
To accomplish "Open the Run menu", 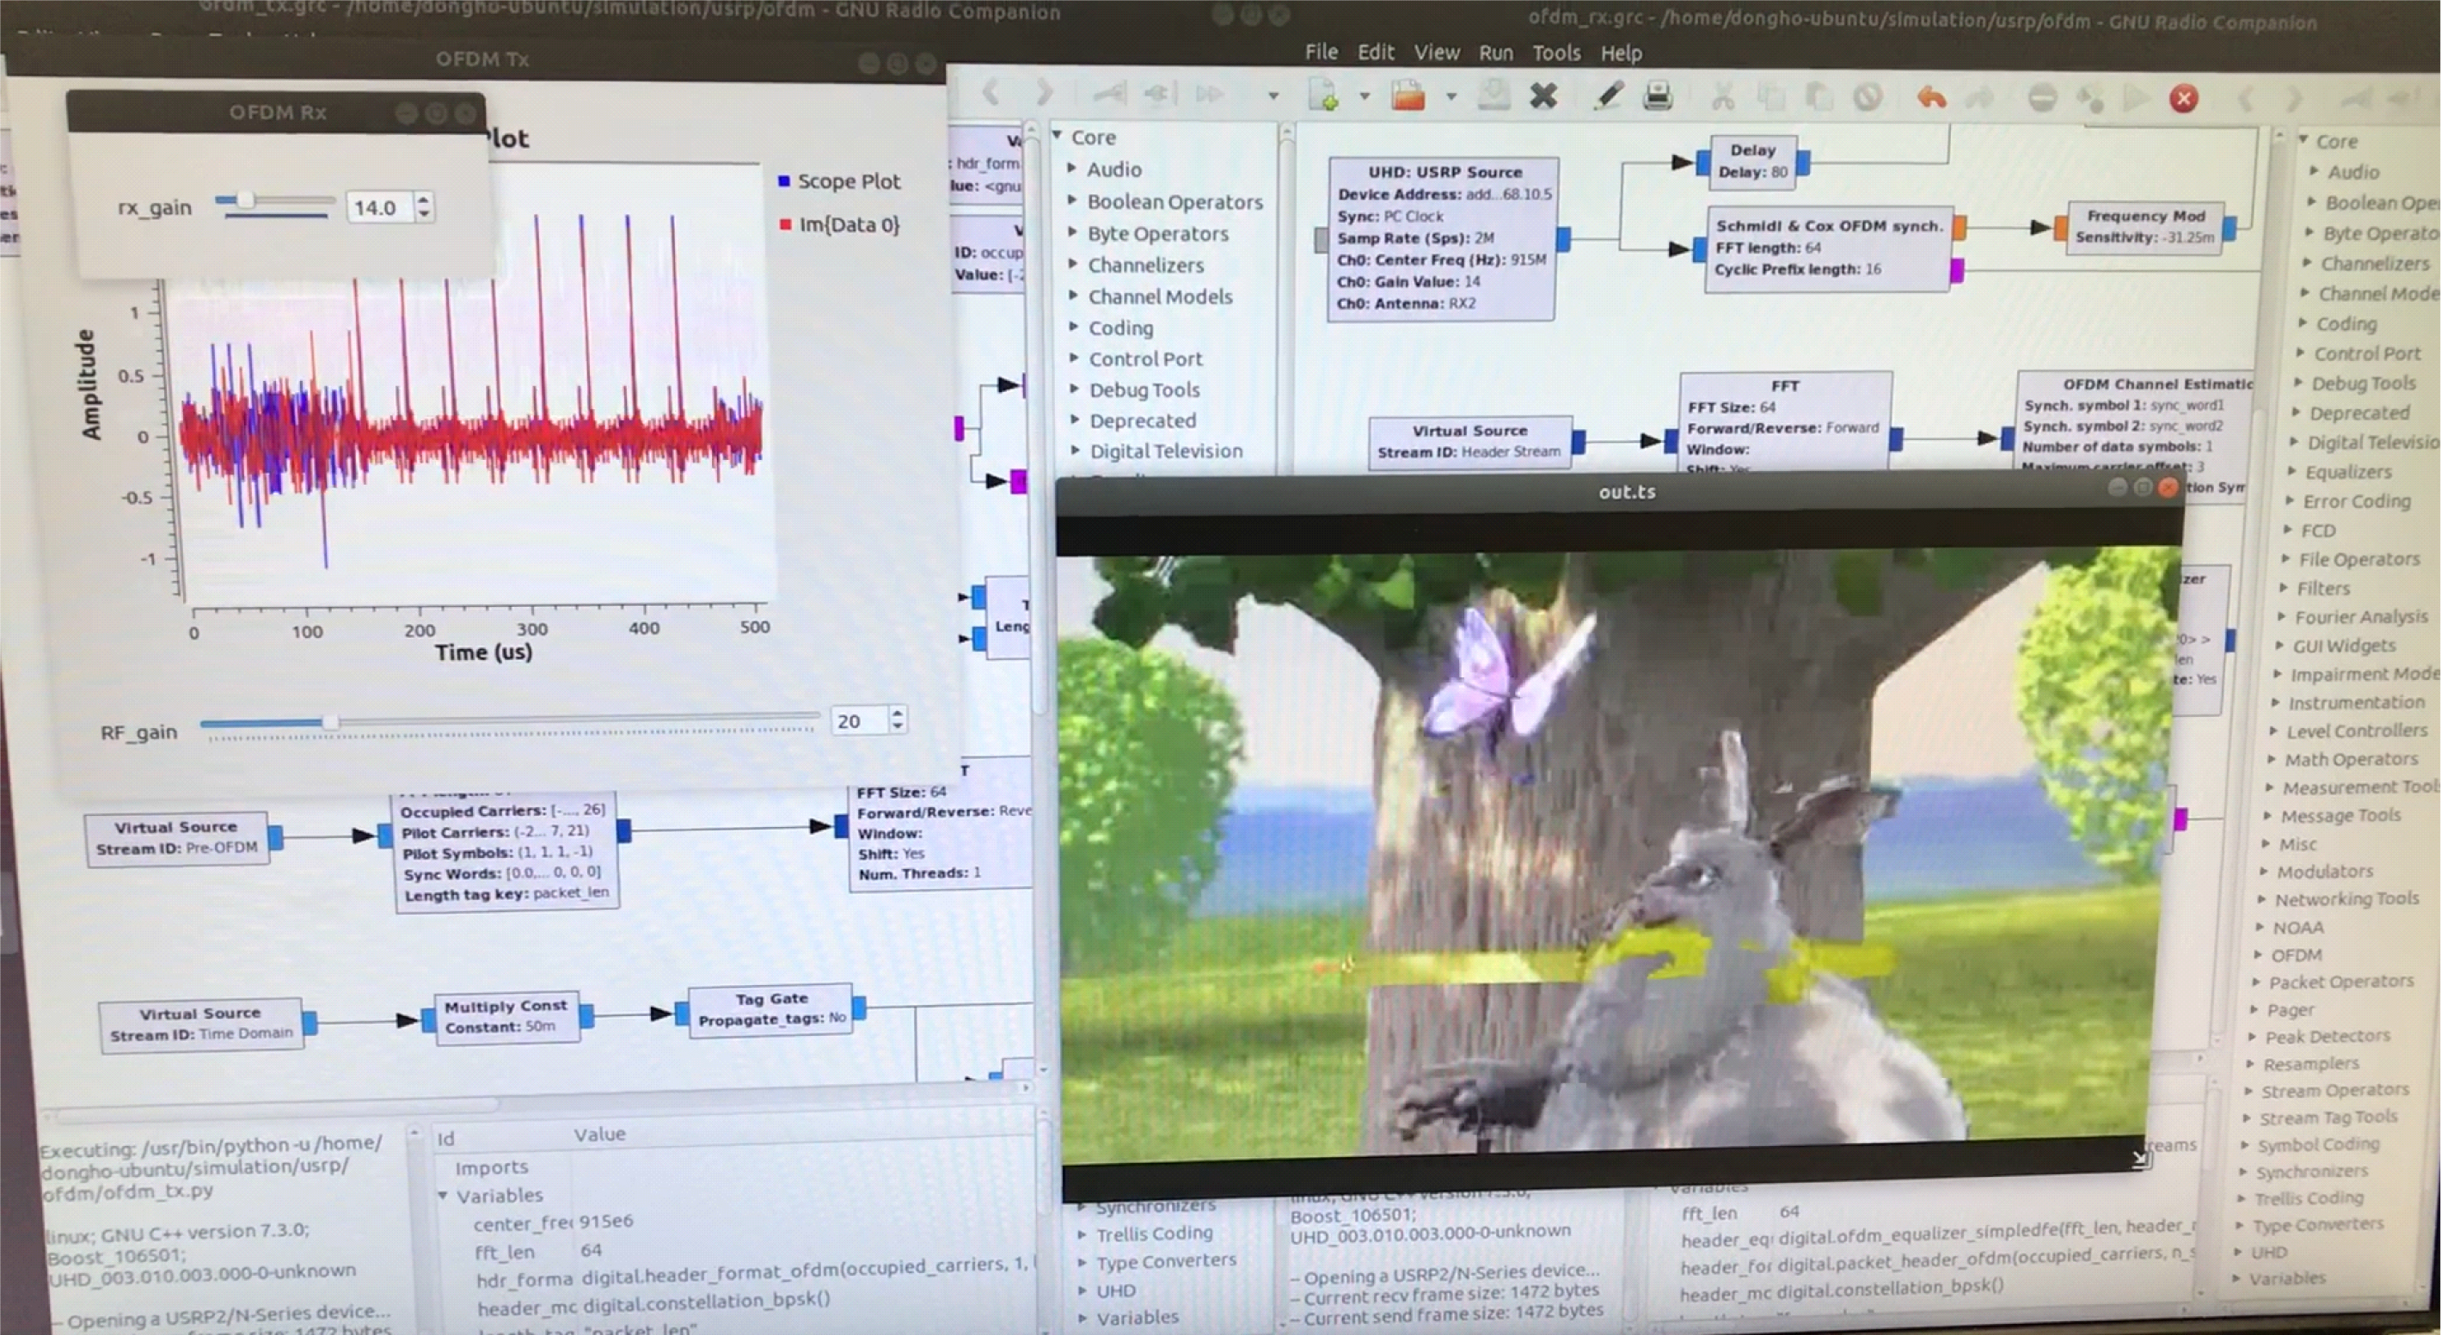I will [1495, 53].
